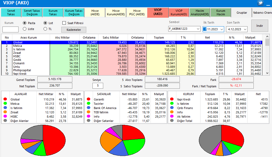Click the İndir button

[260, 26]
